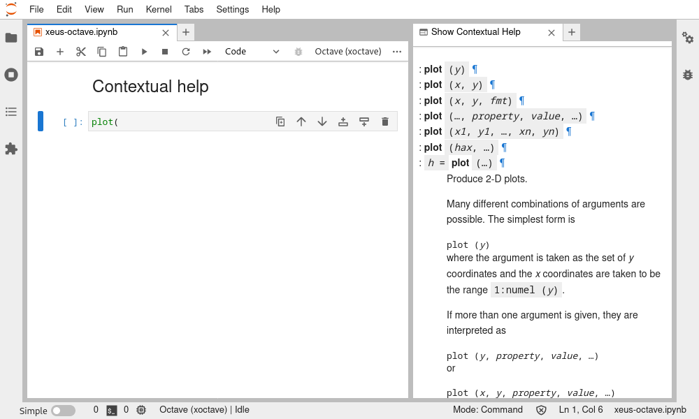Open the Settings menu
The width and height of the screenshot is (699, 419).
click(233, 9)
